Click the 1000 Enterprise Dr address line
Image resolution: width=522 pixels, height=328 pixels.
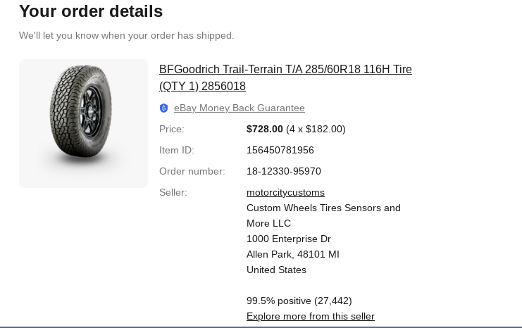(x=288, y=239)
